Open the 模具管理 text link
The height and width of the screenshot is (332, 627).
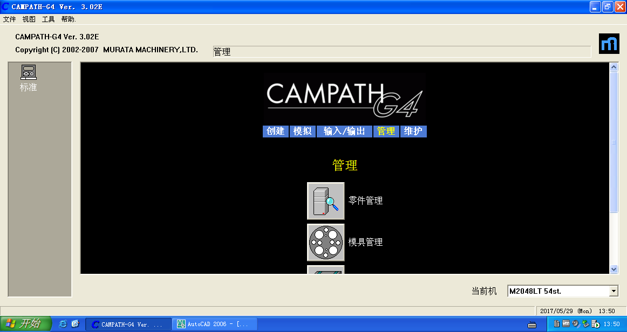365,242
